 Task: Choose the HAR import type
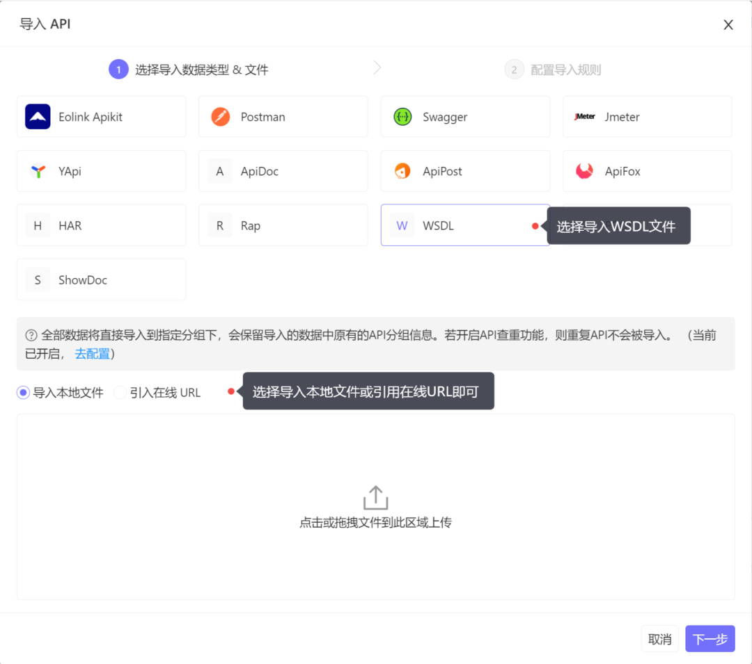pos(101,225)
